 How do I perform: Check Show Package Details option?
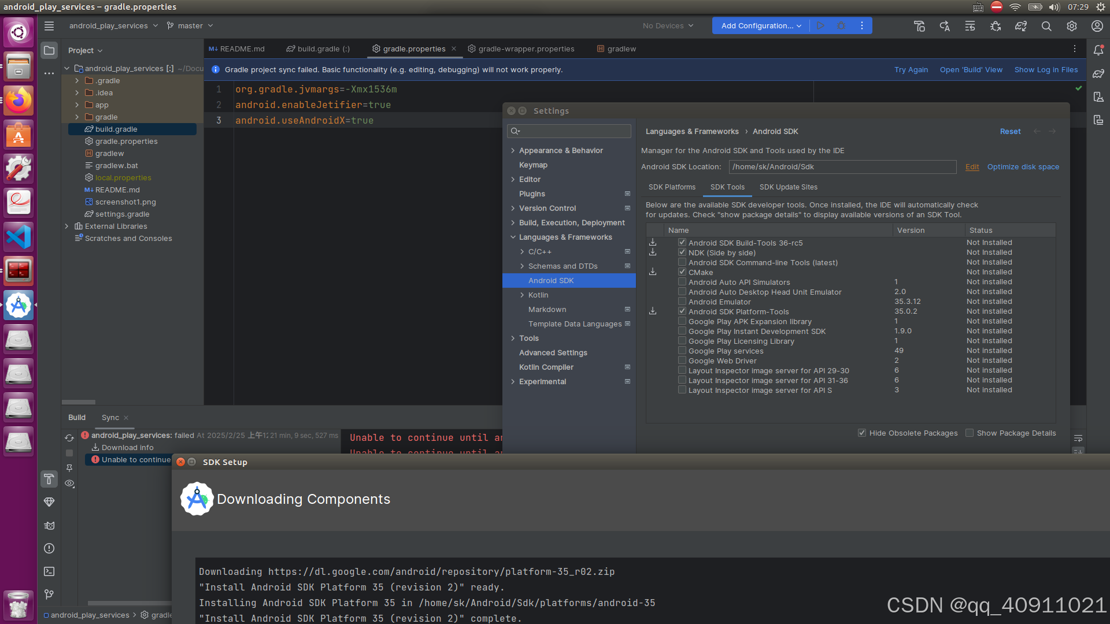(970, 433)
